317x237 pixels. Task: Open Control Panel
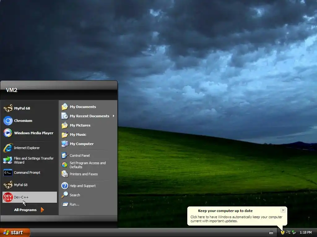88,156
